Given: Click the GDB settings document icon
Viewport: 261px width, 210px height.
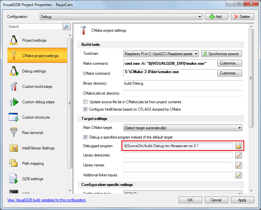Looking at the screenshot, I should [14, 179].
